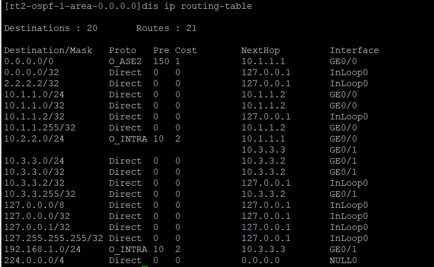
Task: Select destination 127.0.0.0/8
Action: coord(34,206)
